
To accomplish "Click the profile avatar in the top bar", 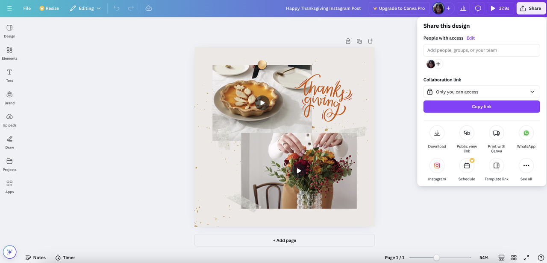I will click(x=438, y=8).
